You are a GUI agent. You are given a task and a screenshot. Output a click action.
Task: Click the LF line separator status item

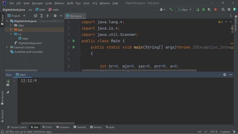(206, 132)
